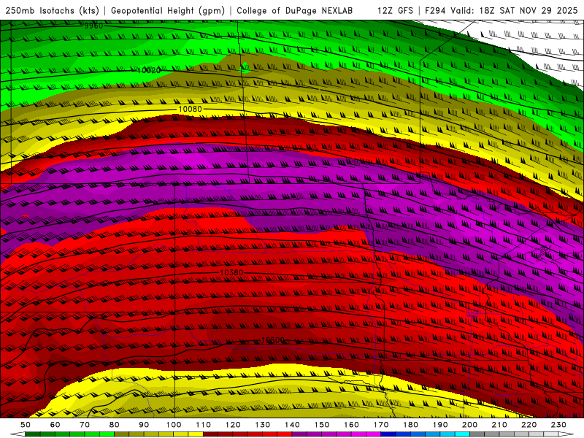Click the 150 value on the legend scale
The width and height of the screenshot is (584, 438).
[x=322, y=425]
